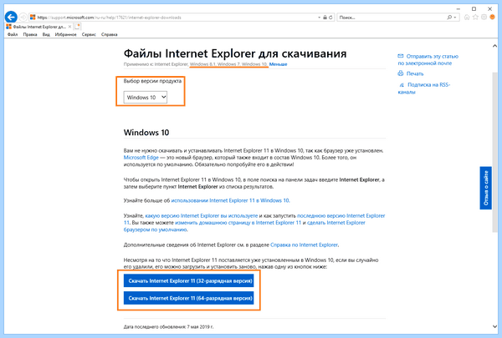Click 'последнюю версию Internet Explorer 11' link
The width and height of the screenshot is (502, 338).
[x=341, y=215]
